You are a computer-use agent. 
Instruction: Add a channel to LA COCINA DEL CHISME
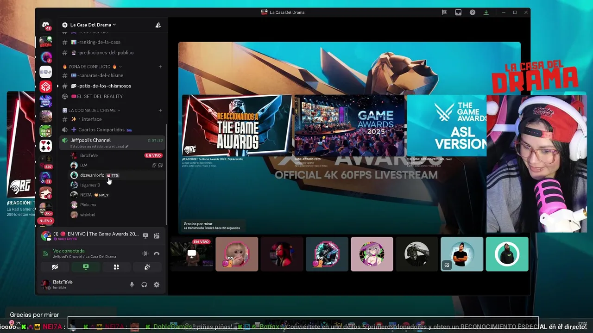click(x=160, y=111)
